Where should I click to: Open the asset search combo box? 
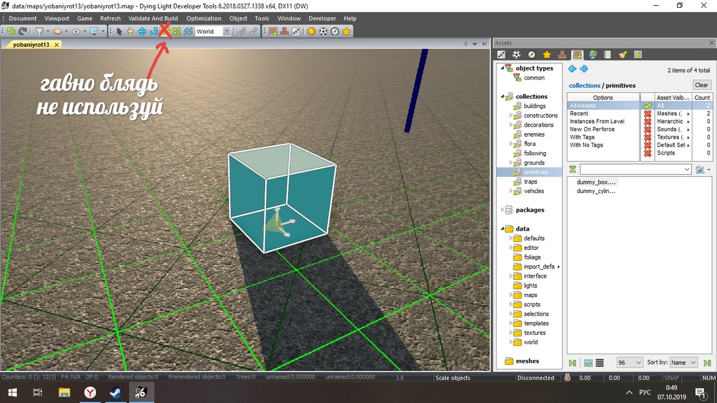(636, 169)
